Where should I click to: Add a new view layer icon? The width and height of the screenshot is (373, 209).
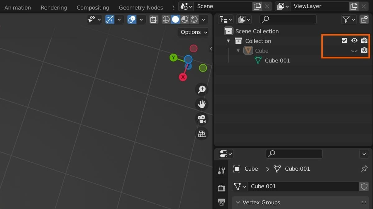point(354,6)
